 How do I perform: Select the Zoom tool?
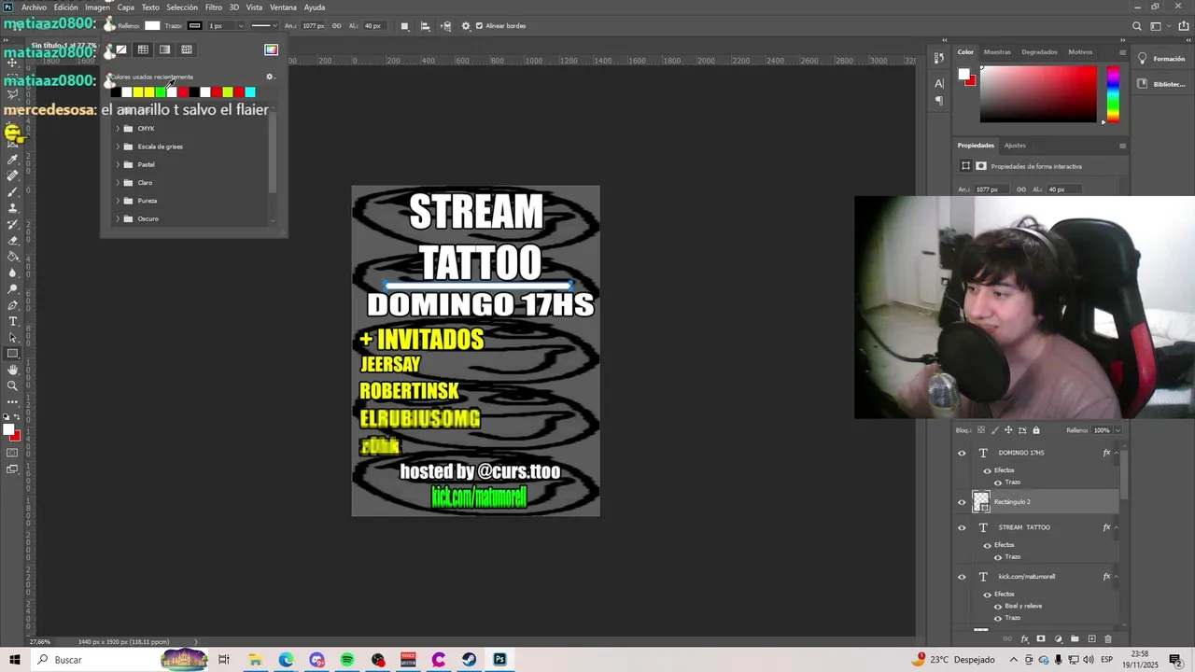coord(13,385)
